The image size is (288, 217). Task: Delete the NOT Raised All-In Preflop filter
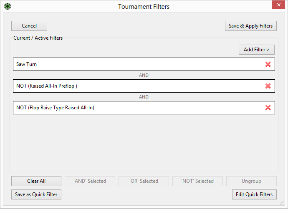(x=268, y=86)
